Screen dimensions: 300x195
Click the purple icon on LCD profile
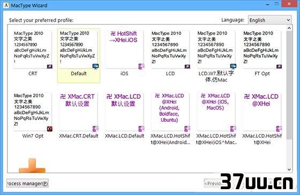click(x=187, y=66)
